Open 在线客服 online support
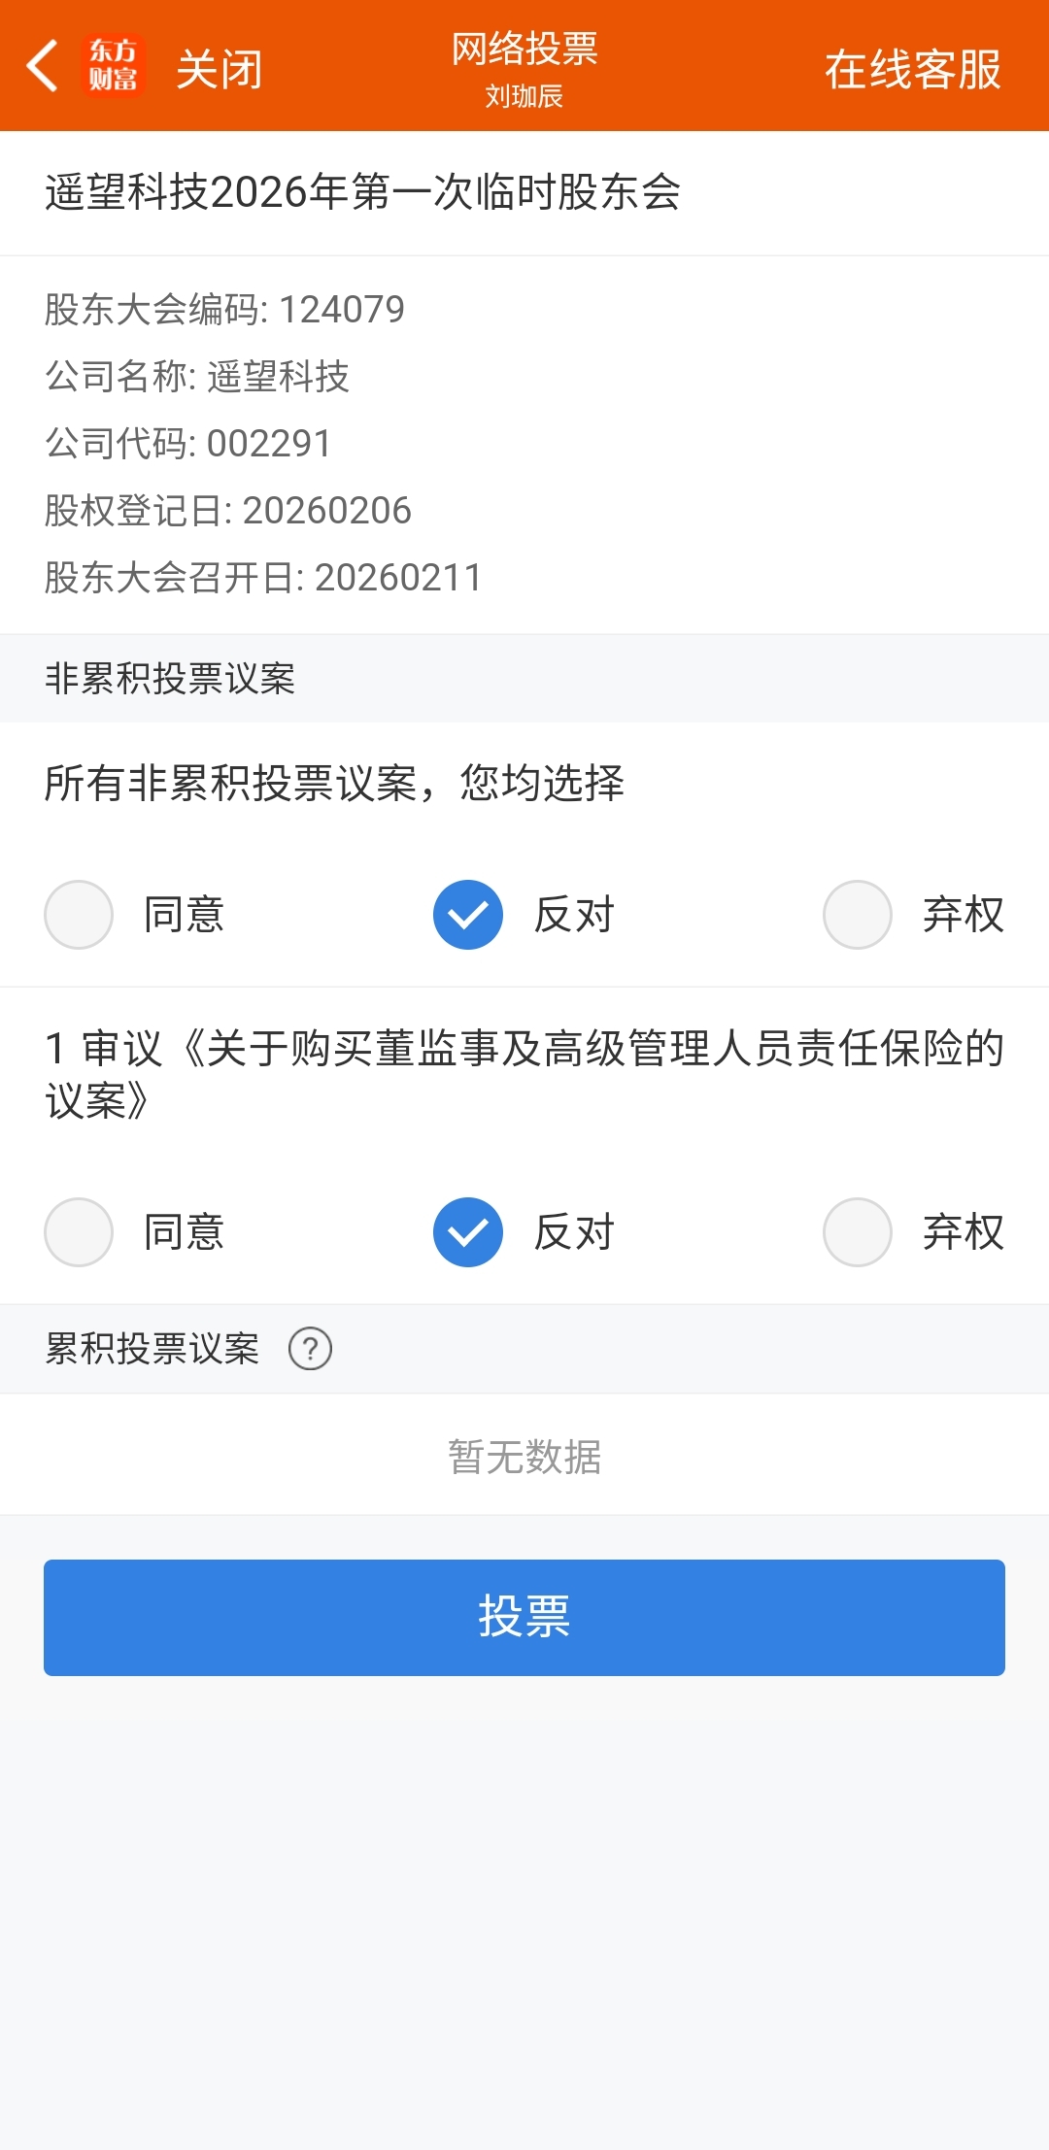Viewport: 1049px width, 2150px height. coord(912,69)
